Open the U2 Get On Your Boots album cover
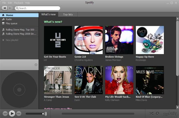The height and width of the screenshot is (118, 179). coord(58,40)
